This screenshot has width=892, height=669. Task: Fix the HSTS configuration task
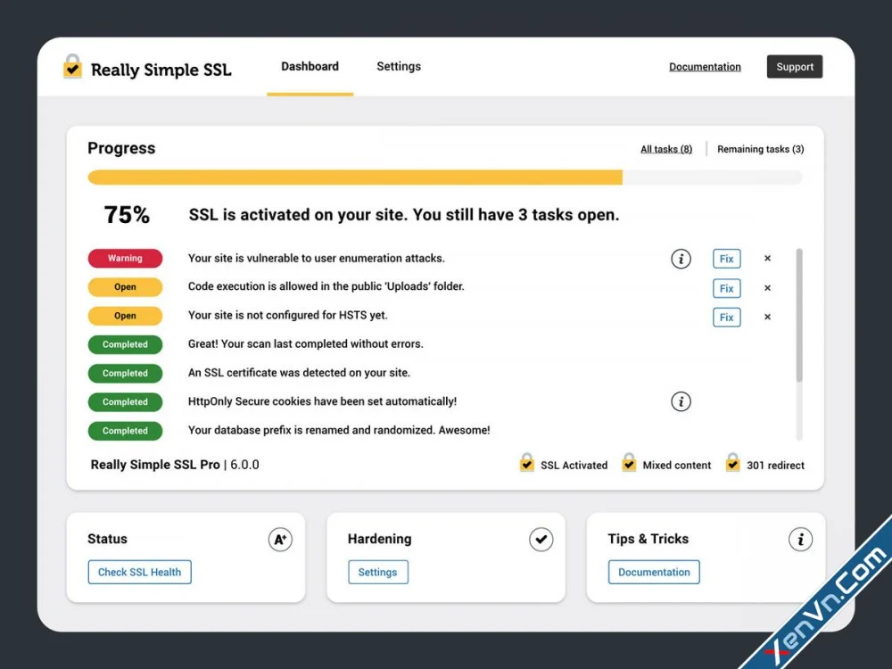(x=726, y=318)
